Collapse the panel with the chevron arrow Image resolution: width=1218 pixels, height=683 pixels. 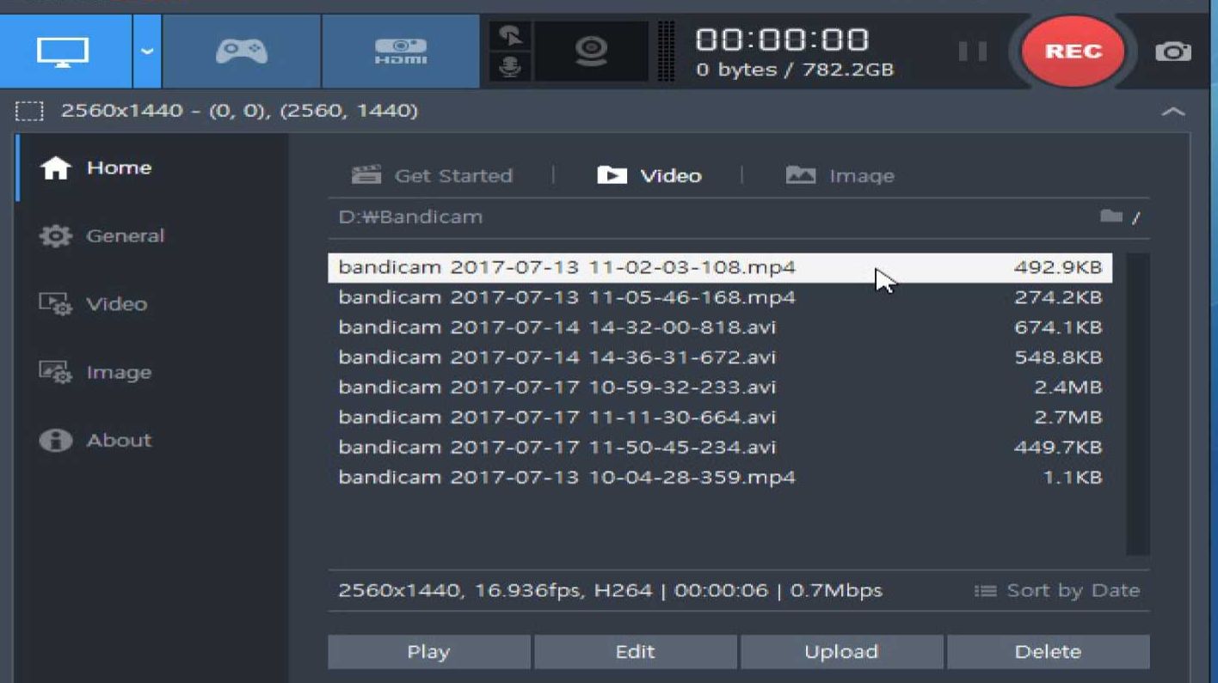[x=1173, y=112]
